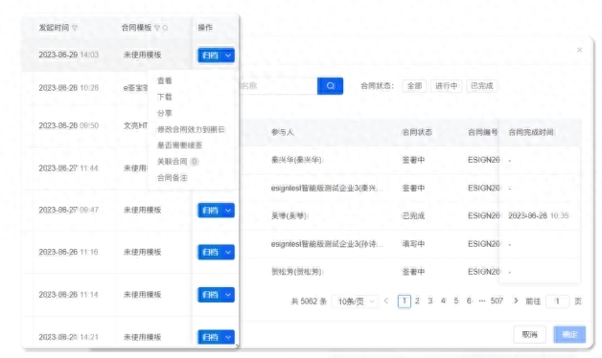Click 归档 on the 11:16 row
This screenshot has width=602, height=358.
(210, 252)
